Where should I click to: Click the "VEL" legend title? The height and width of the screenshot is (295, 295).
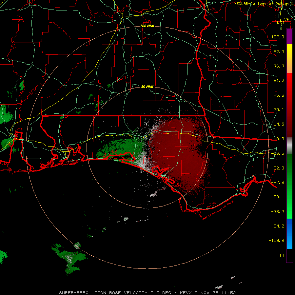[288, 20]
